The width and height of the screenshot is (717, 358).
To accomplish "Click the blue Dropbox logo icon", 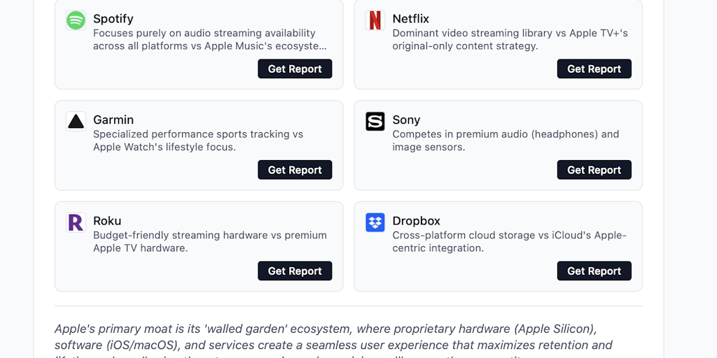I will (375, 222).
